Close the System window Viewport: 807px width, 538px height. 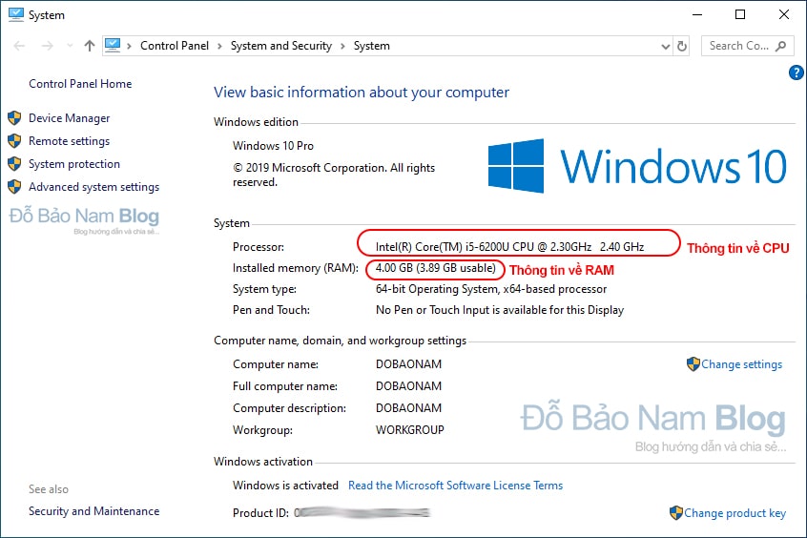coord(784,14)
